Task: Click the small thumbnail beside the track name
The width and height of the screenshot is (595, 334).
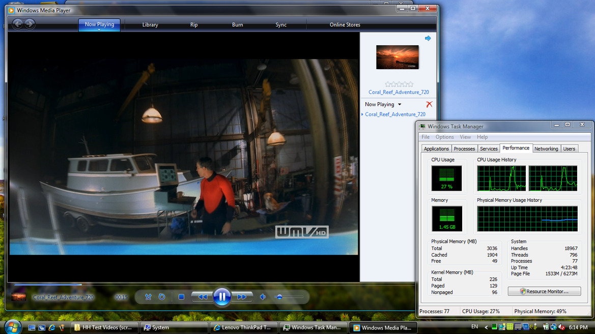Action: tap(18, 297)
